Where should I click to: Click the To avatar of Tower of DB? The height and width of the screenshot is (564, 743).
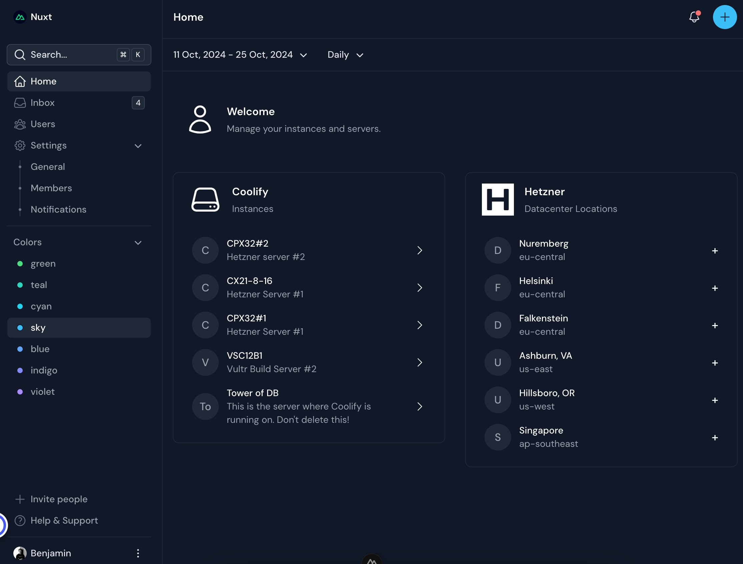click(x=205, y=406)
